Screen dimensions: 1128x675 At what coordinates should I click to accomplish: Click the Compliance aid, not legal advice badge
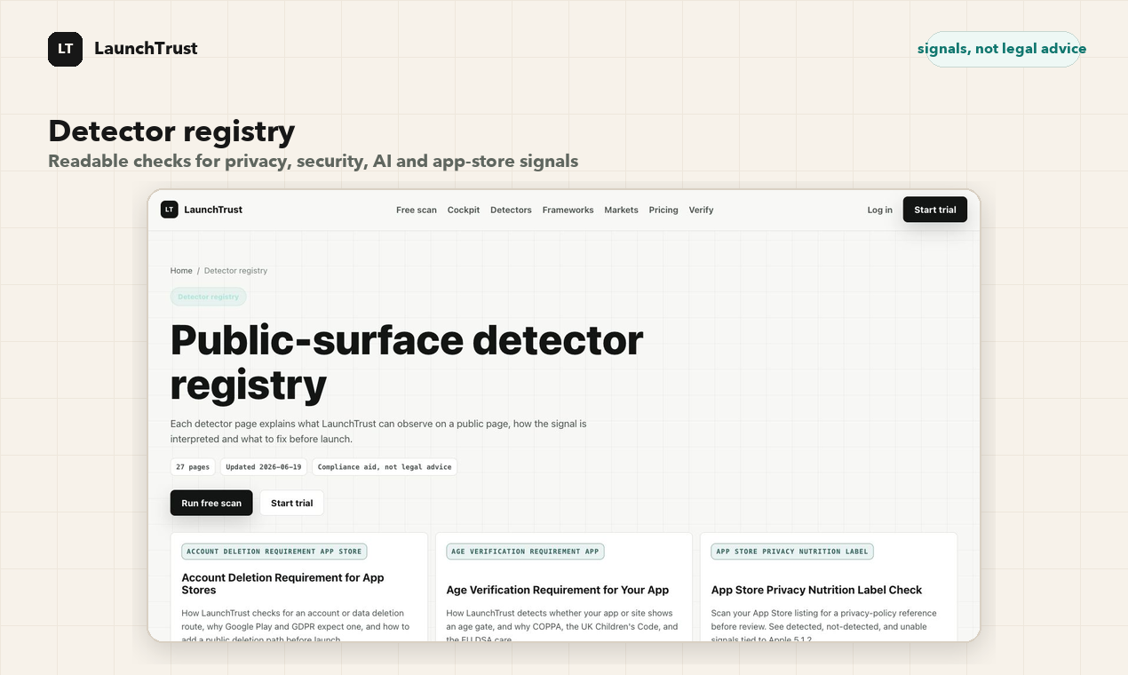pos(385,467)
